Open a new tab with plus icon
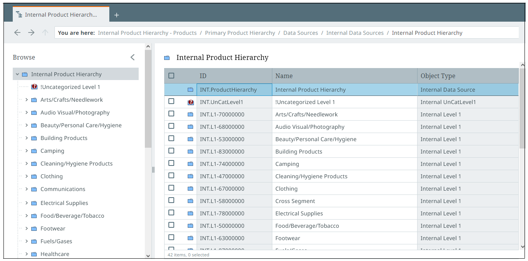The height and width of the screenshot is (261, 528). 117,15
